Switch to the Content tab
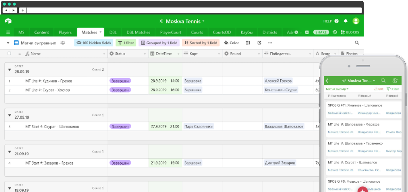Viewport: 408px width, 192px height. pos(41,32)
